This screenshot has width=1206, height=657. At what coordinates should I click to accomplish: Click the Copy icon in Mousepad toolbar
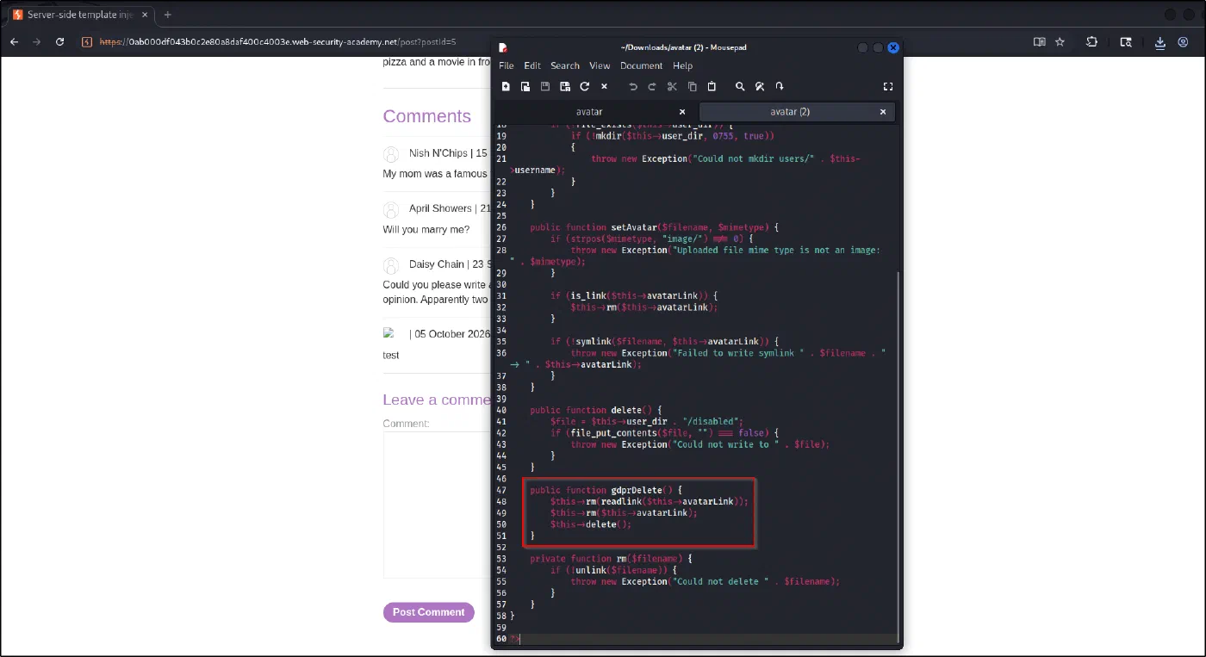click(x=692, y=86)
